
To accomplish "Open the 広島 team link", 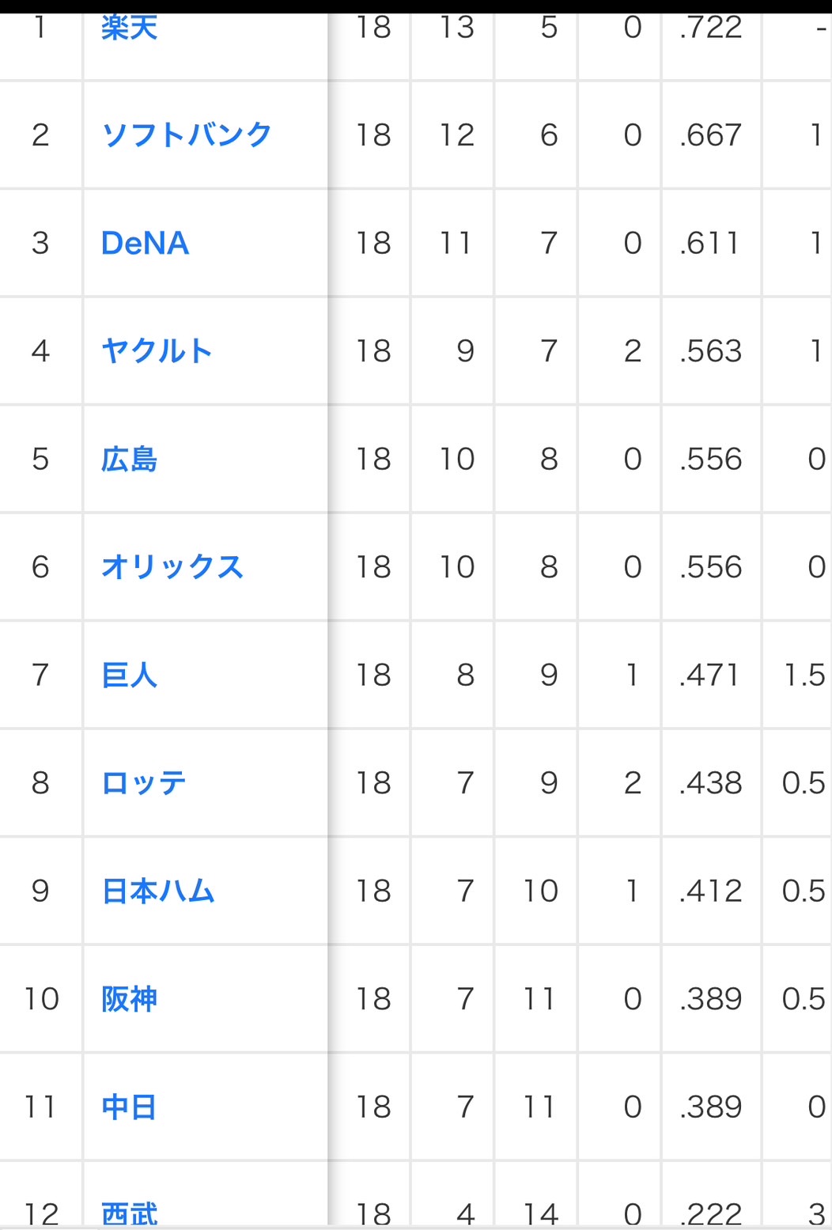I will coord(130,459).
